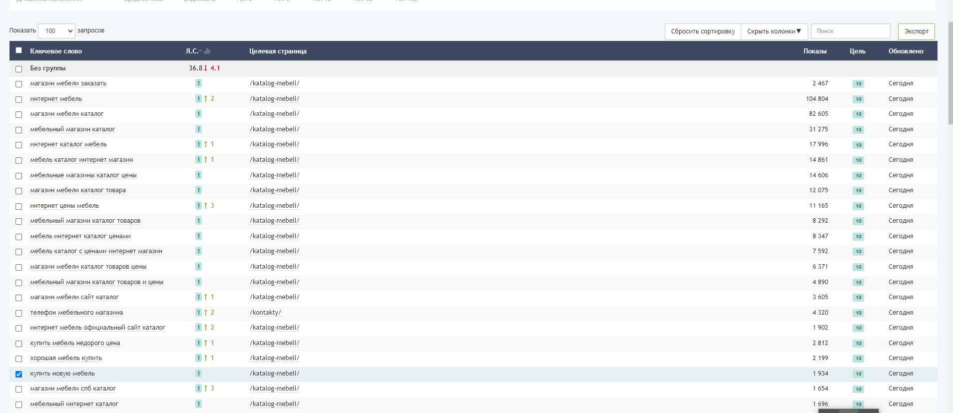Click goal badge '10' for 'телефон мебельного магазина'
This screenshot has height=413, width=953.
[858, 313]
